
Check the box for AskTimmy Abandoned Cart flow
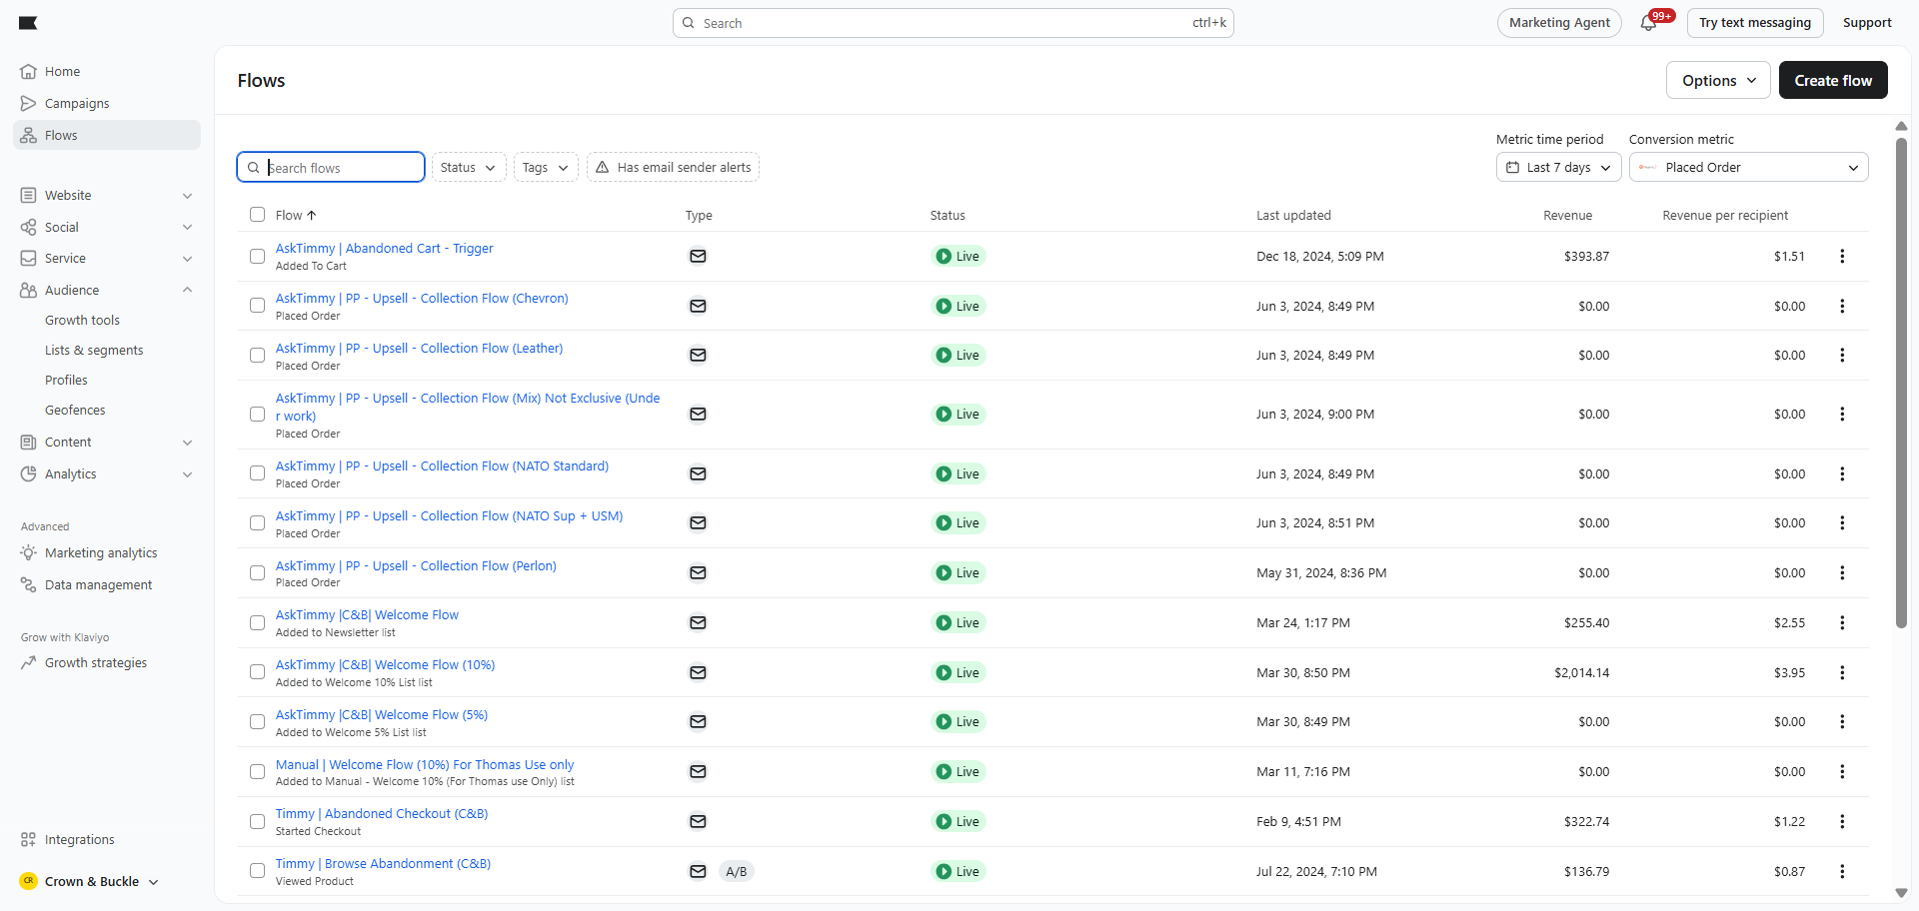click(x=257, y=257)
